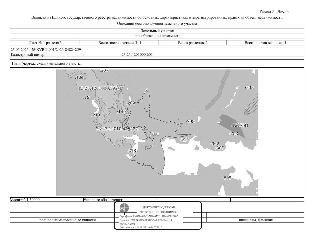
Task: Click the 'Лист № 1 раздела 3' cell
Action: tap(45, 43)
